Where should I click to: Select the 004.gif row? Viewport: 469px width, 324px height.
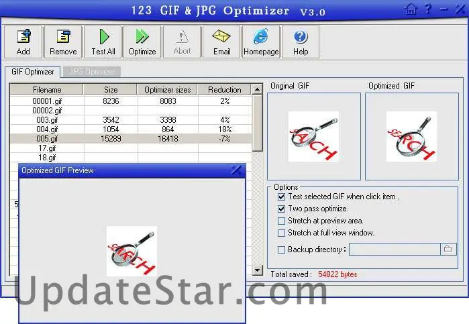pyautogui.click(x=131, y=129)
